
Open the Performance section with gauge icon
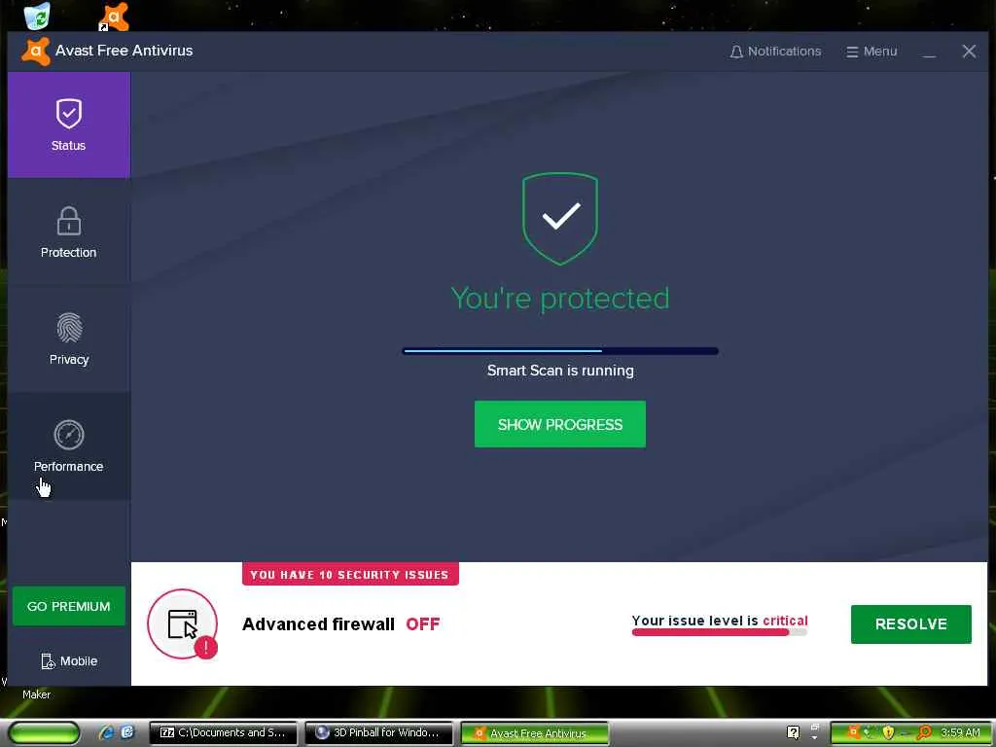(x=69, y=445)
